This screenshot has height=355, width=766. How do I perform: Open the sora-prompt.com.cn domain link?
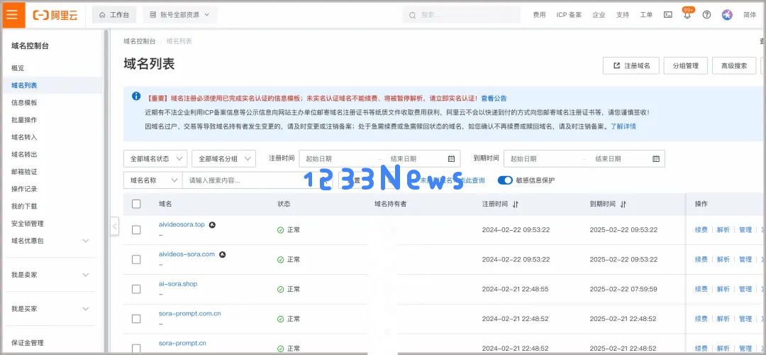[189, 313]
